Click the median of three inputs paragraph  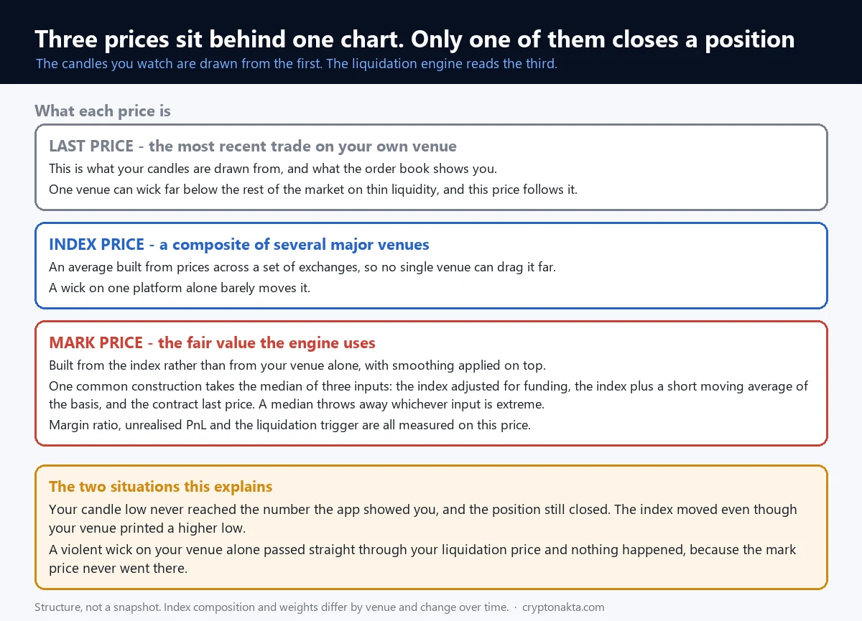[x=428, y=395]
